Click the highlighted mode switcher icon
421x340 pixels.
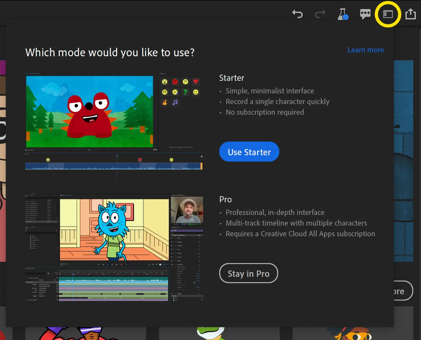(388, 14)
